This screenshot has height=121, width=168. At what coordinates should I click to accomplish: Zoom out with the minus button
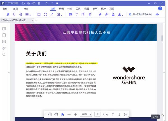click(69, 115)
